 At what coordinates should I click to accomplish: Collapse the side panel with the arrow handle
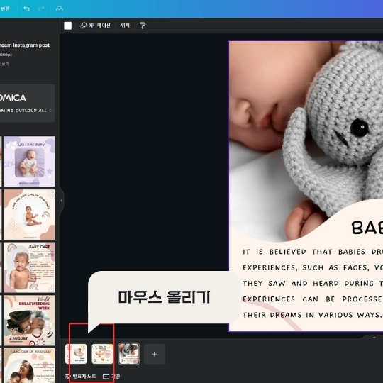[61, 201]
